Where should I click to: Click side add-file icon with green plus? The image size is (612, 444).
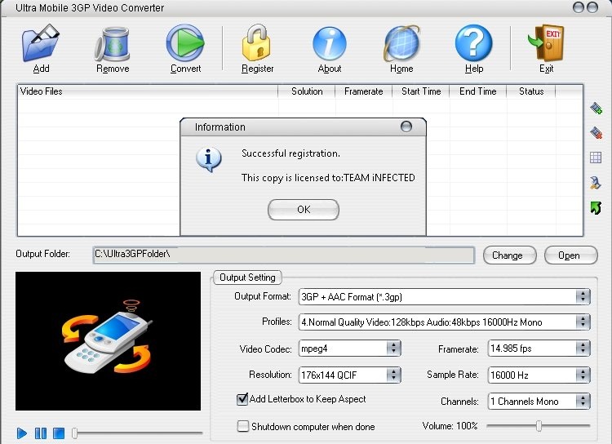(x=596, y=108)
